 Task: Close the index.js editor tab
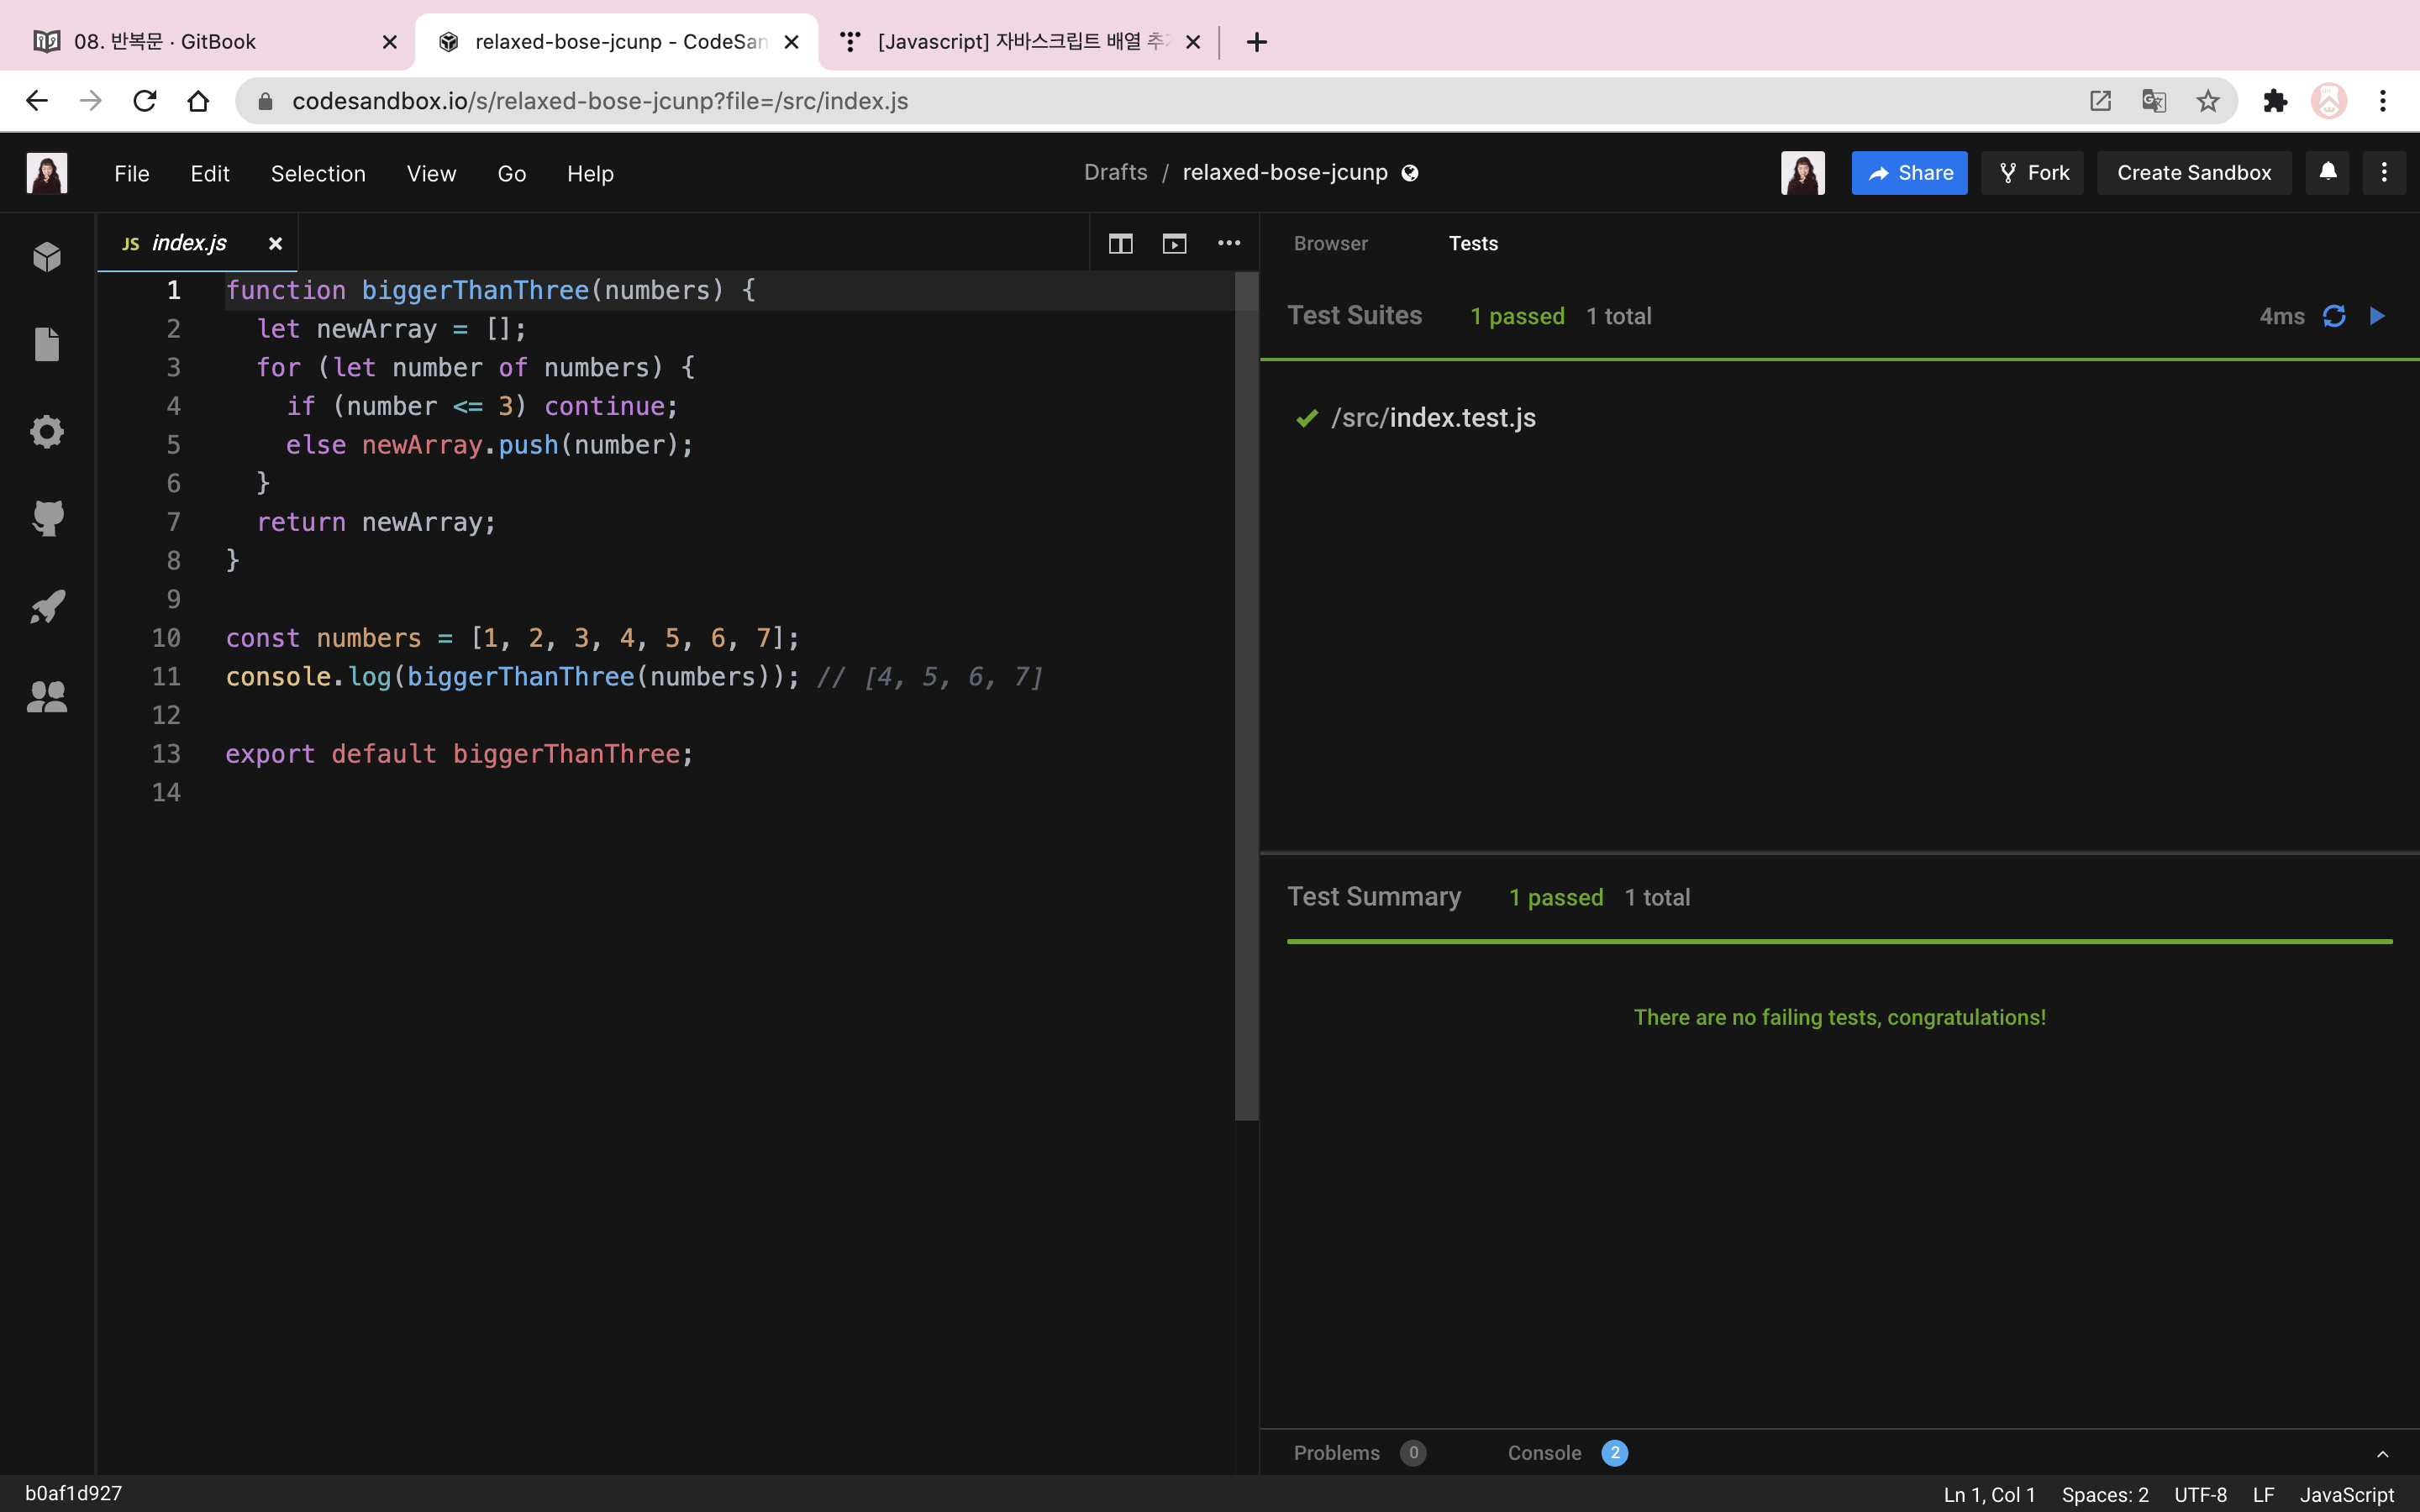(275, 243)
